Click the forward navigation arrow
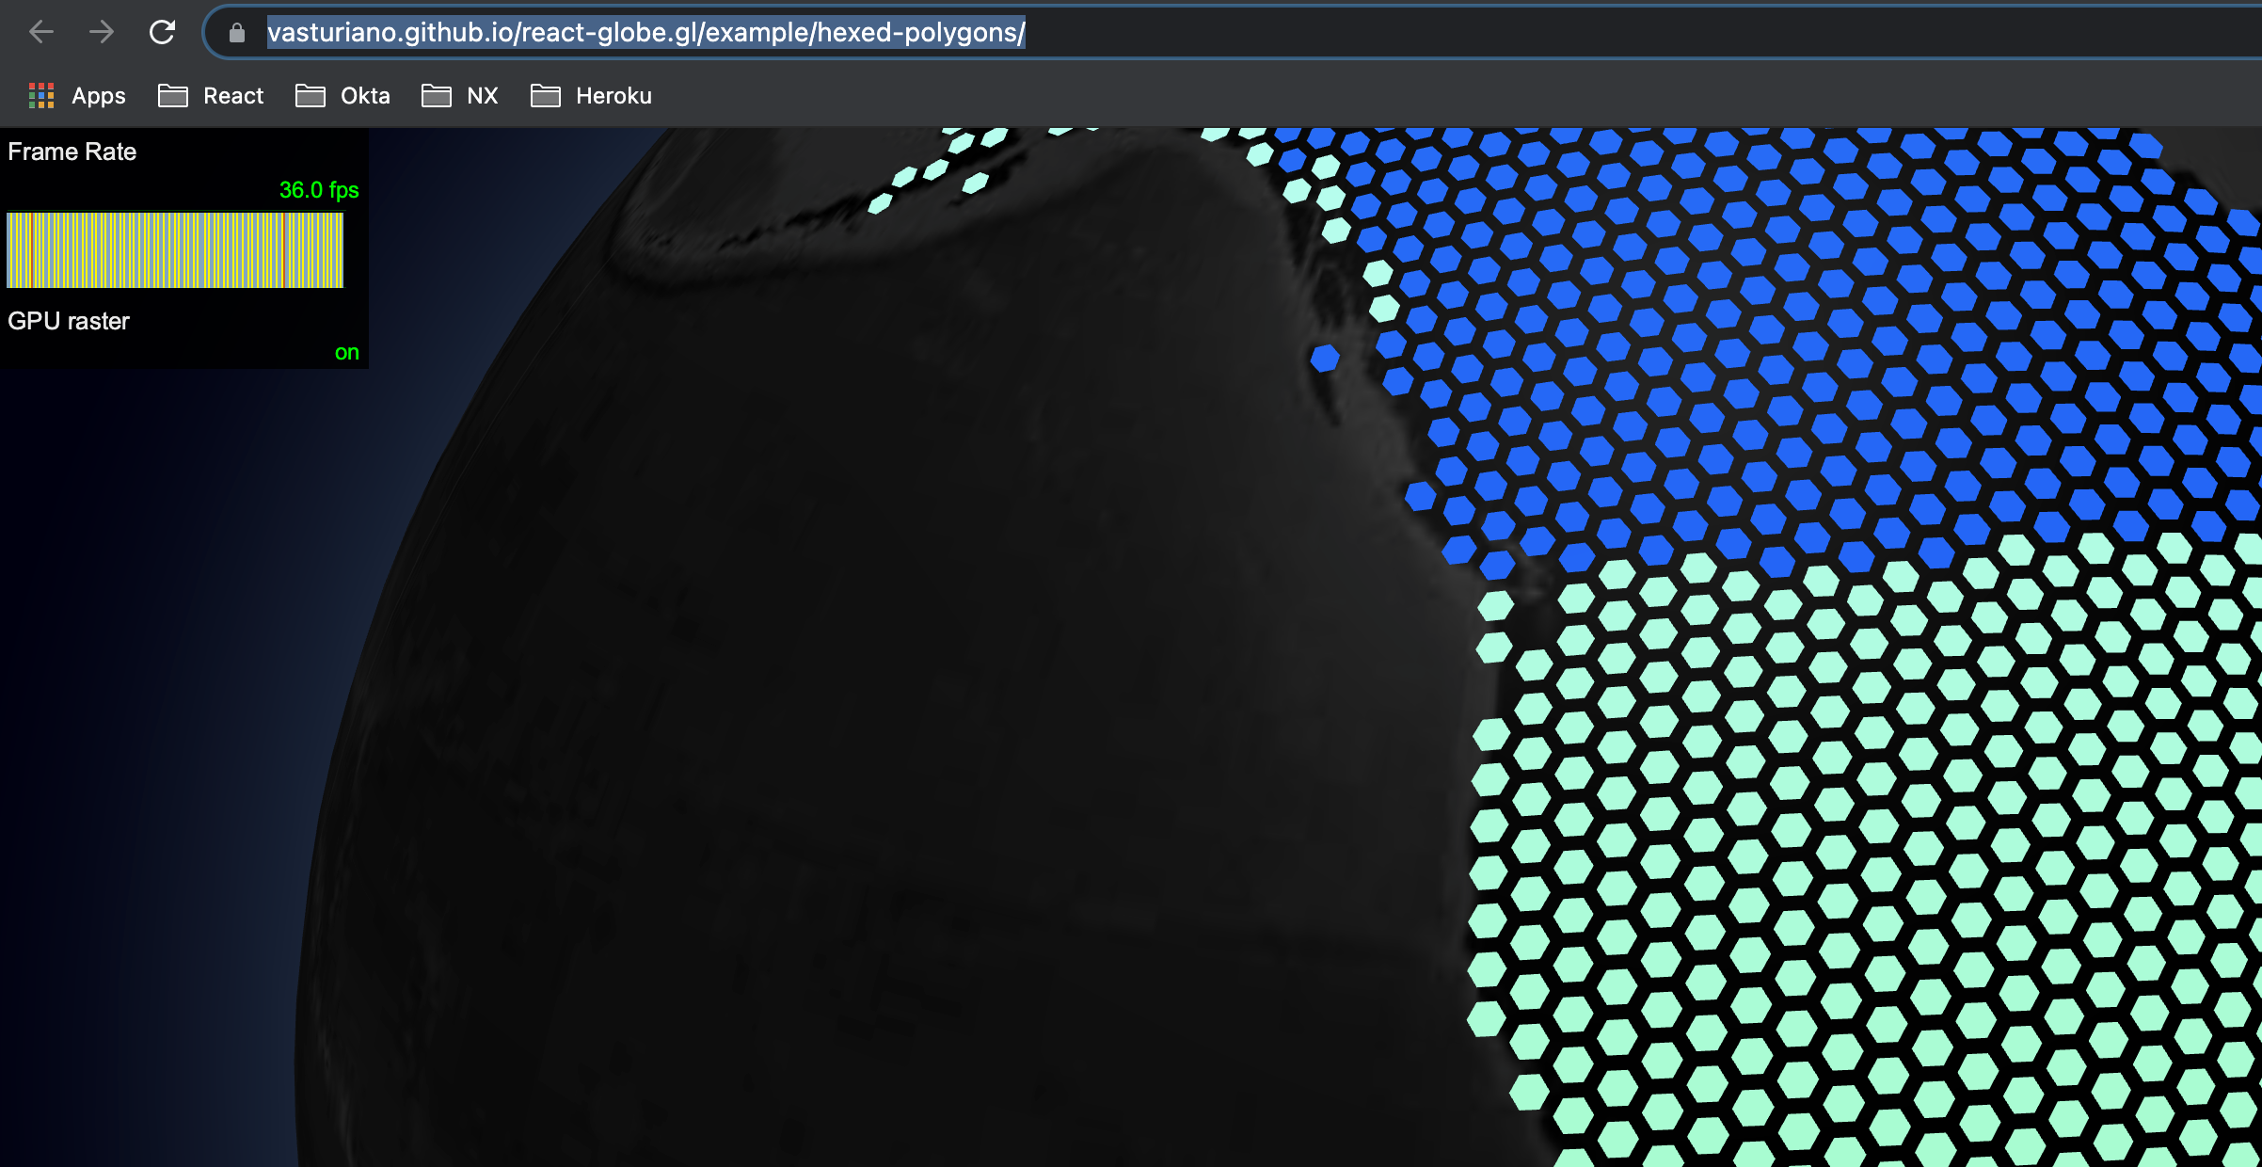The height and width of the screenshot is (1167, 2262). [102, 32]
